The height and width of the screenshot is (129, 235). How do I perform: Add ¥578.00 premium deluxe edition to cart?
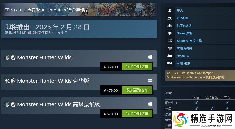(137, 113)
